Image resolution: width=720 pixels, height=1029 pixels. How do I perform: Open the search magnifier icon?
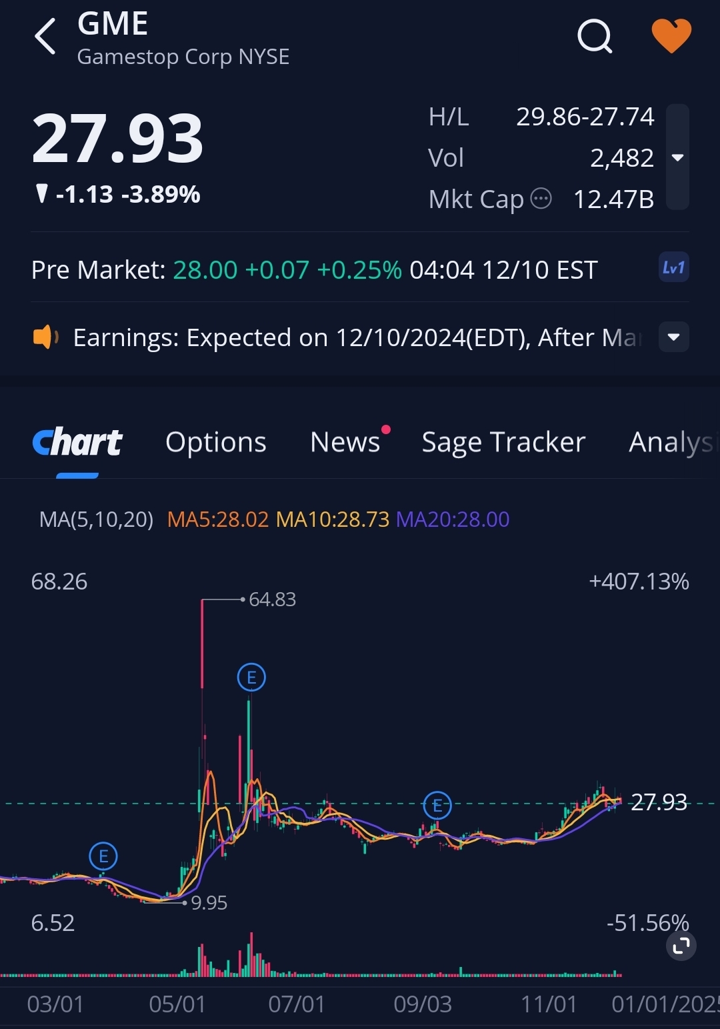tap(595, 35)
